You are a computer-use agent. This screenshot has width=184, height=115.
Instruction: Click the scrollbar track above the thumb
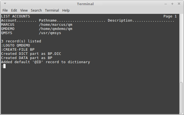click(181, 48)
